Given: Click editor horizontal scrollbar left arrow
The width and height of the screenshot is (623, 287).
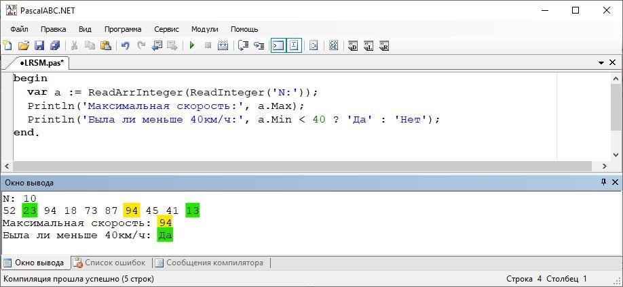Looking at the screenshot, I should [6, 166].
